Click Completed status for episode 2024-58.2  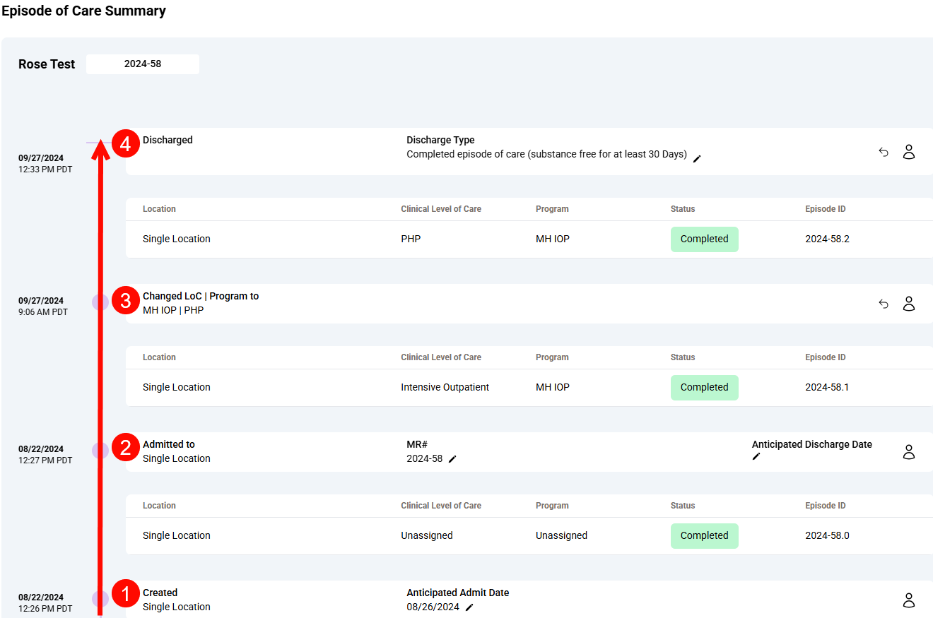point(704,239)
